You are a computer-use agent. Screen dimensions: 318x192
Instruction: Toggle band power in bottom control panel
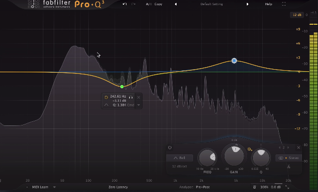[x=170, y=148]
